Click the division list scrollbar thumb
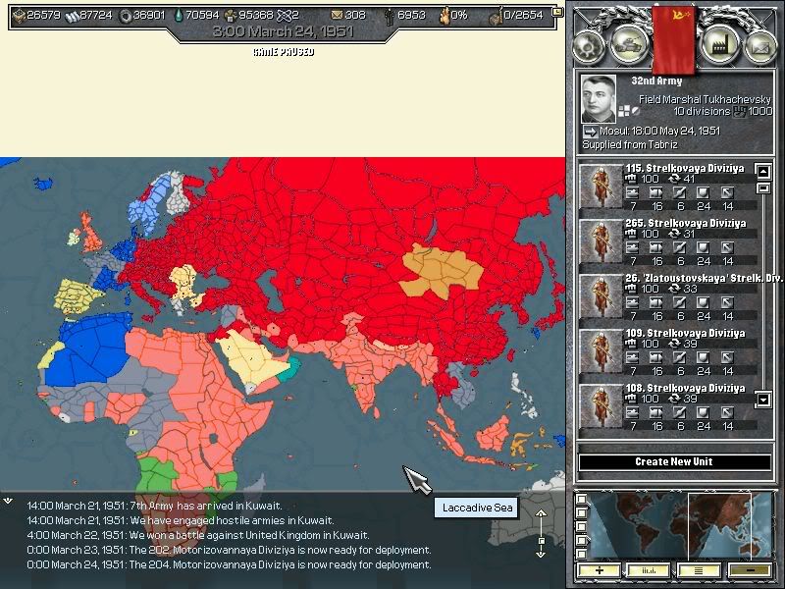The width and height of the screenshot is (785, 589). coord(763,188)
